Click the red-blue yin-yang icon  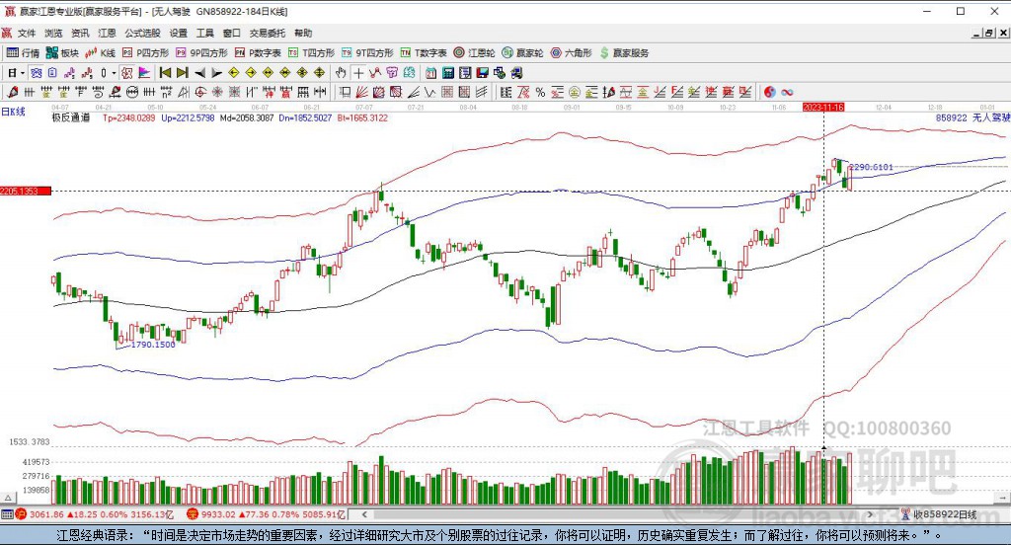pos(770,92)
